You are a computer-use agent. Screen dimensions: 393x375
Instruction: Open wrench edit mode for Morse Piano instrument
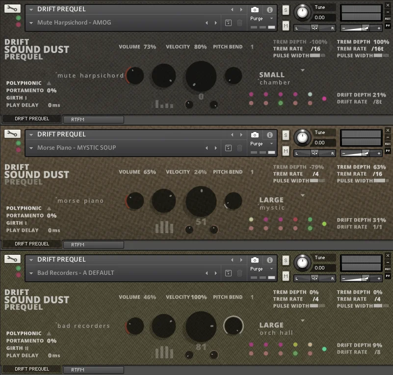tap(12, 134)
